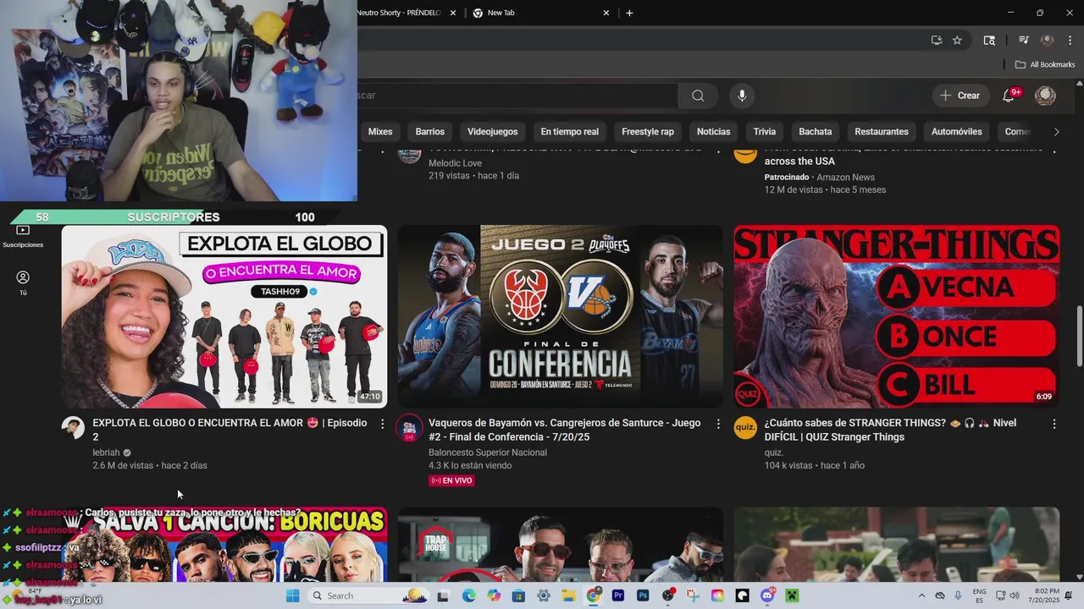Image resolution: width=1084 pixels, height=609 pixels.
Task: Click Windows taskbar Search box
Action: (367, 595)
